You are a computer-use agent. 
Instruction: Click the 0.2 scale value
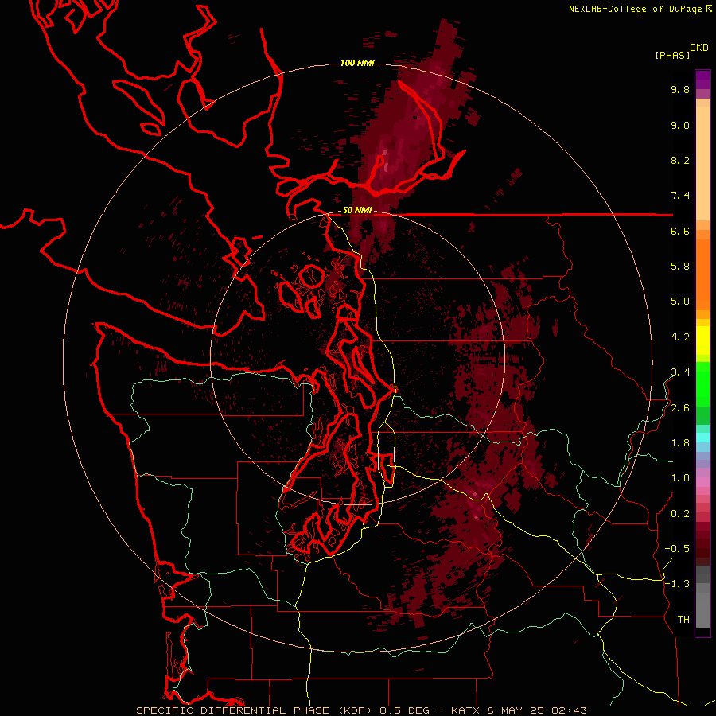point(680,514)
